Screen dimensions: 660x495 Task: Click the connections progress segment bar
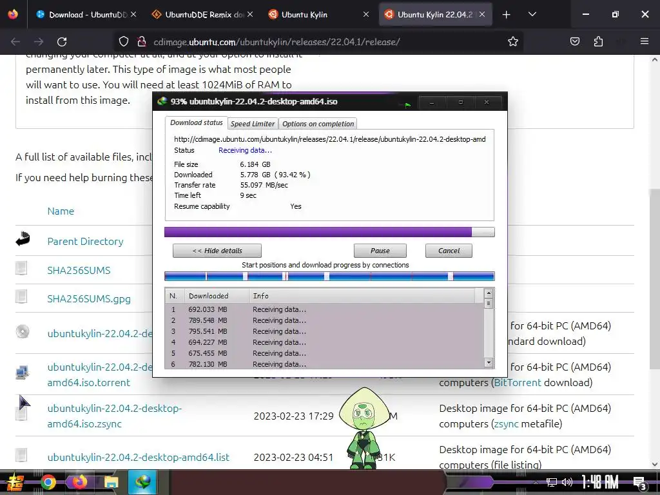[x=329, y=276]
